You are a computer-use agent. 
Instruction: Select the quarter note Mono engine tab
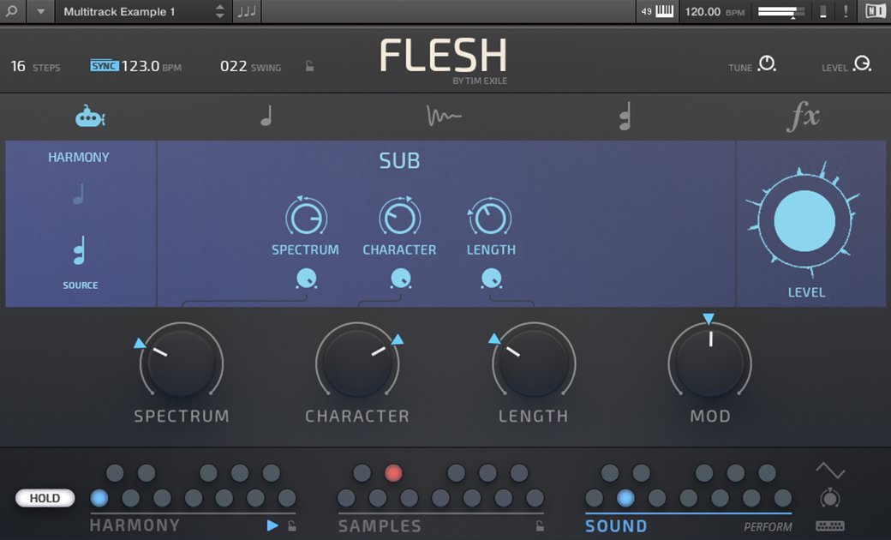(x=266, y=116)
